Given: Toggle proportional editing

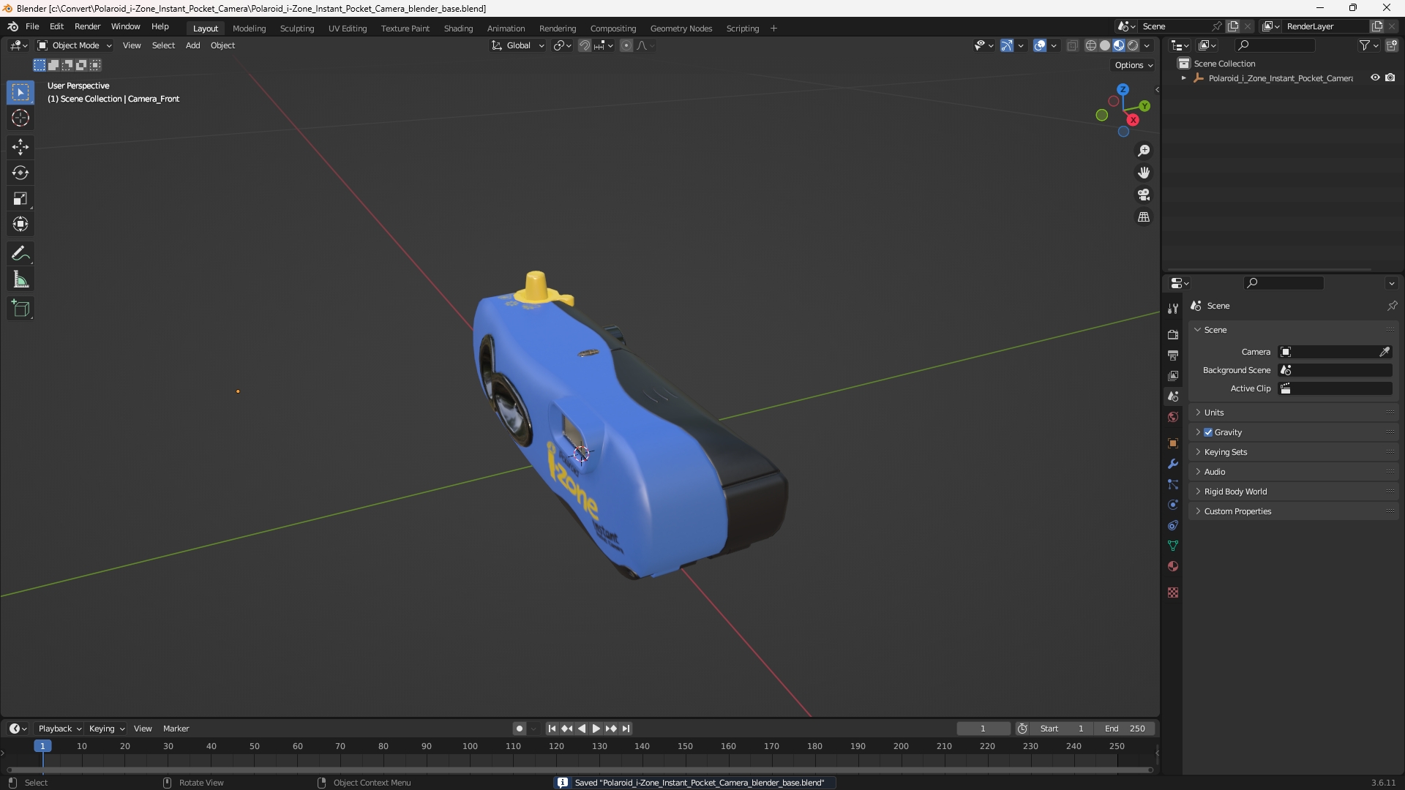Looking at the screenshot, I should pyautogui.click(x=626, y=45).
